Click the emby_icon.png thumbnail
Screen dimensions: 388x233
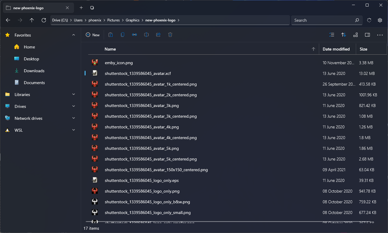(95, 63)
